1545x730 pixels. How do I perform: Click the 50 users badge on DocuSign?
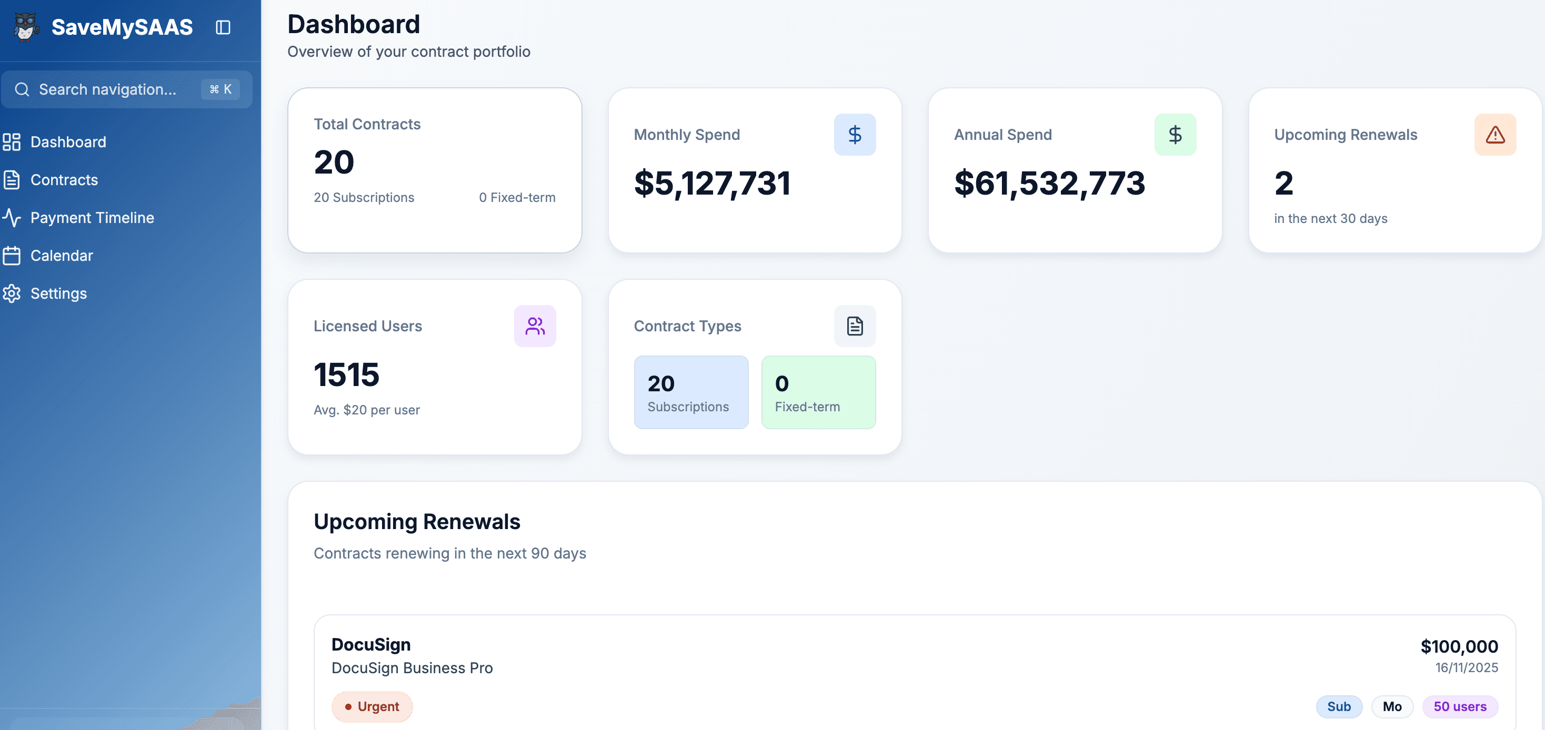1460,706
